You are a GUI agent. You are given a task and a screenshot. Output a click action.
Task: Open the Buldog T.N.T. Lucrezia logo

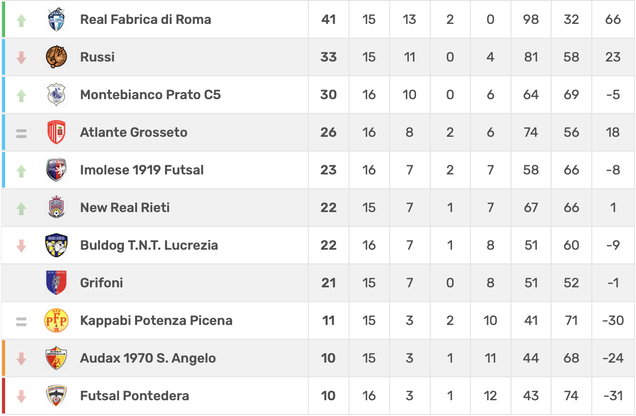[56, 245]
